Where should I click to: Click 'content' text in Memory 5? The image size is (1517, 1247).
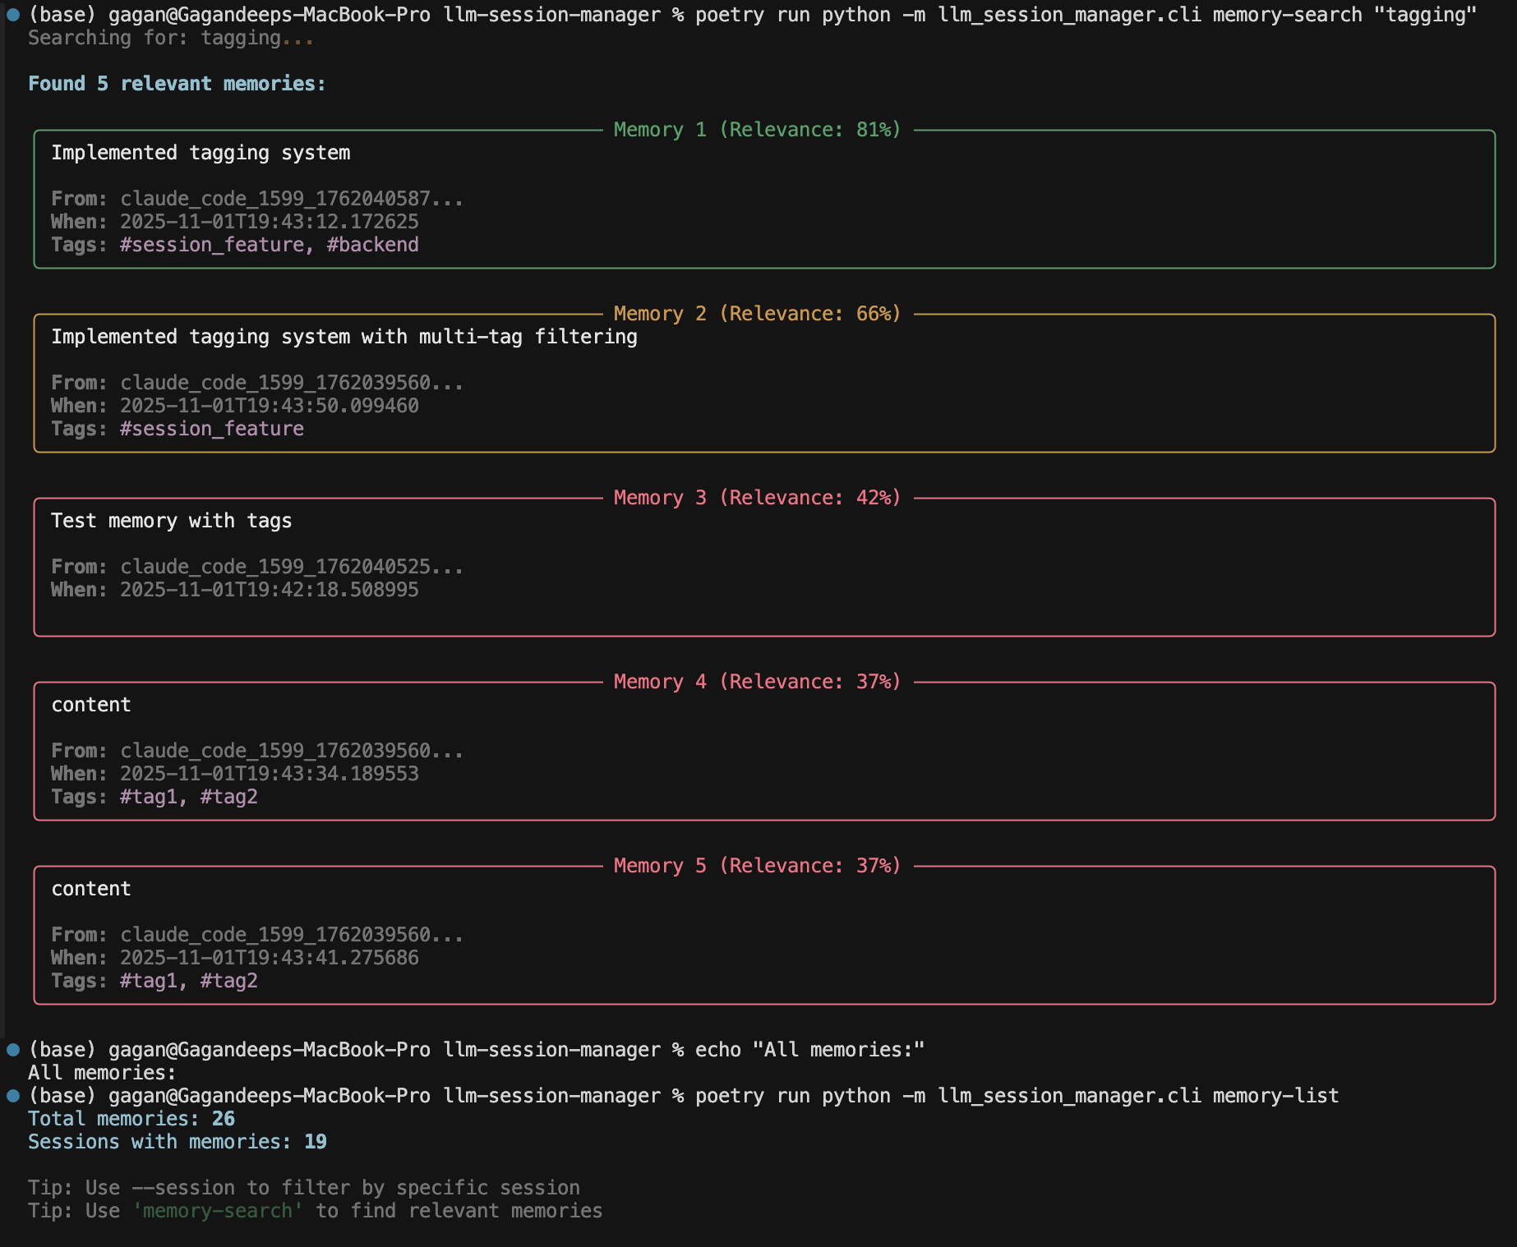click(91, 889)
